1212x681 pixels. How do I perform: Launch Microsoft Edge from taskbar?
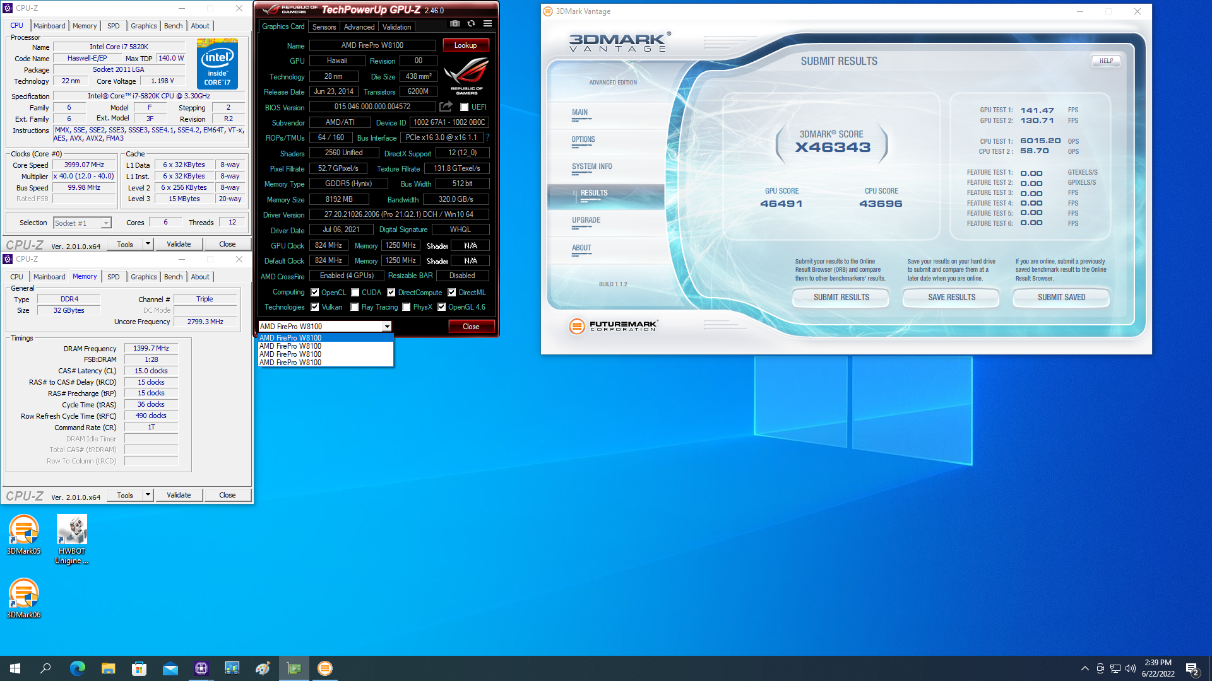(77, 668)
